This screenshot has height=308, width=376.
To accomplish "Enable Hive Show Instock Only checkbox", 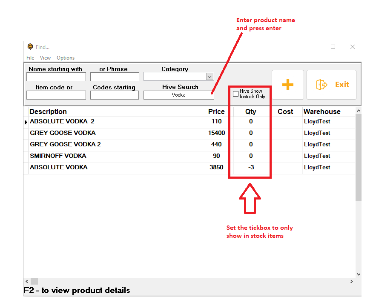I will click(236, 94).
